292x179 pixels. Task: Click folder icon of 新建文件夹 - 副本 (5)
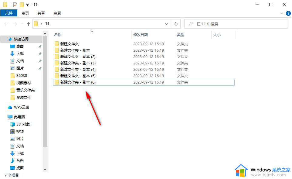pyautogui.click(x=57, y=76)
